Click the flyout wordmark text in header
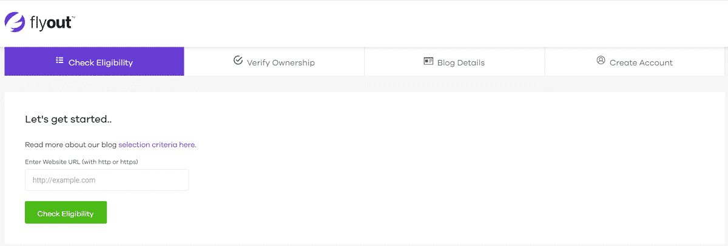The height and width of the screenshot is (246, 728). pyautogui.click(x=50, y=23)
